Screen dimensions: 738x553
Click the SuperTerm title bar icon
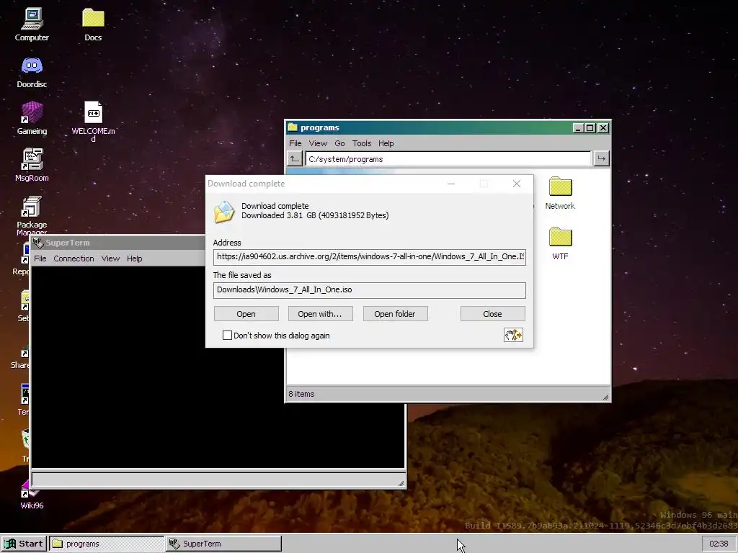[x=38, y=243]
